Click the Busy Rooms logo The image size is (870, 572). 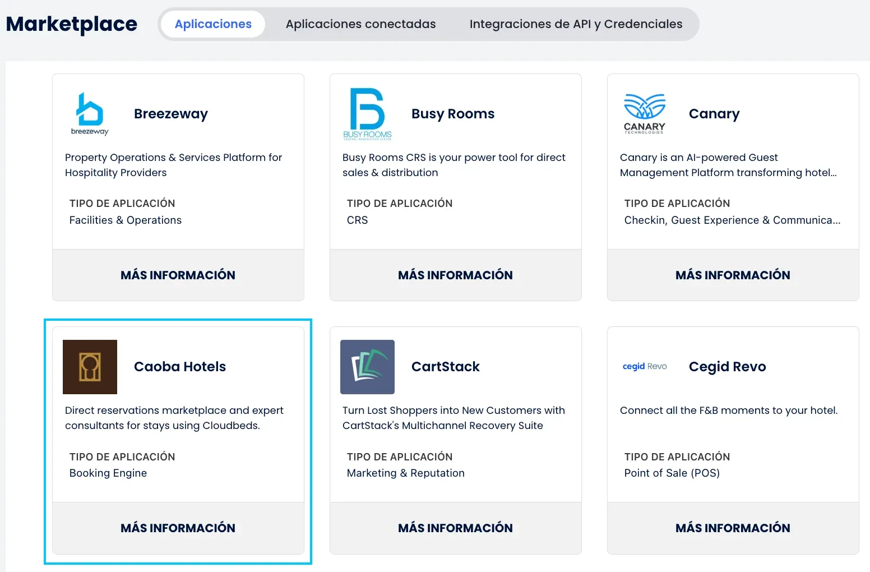367,114
